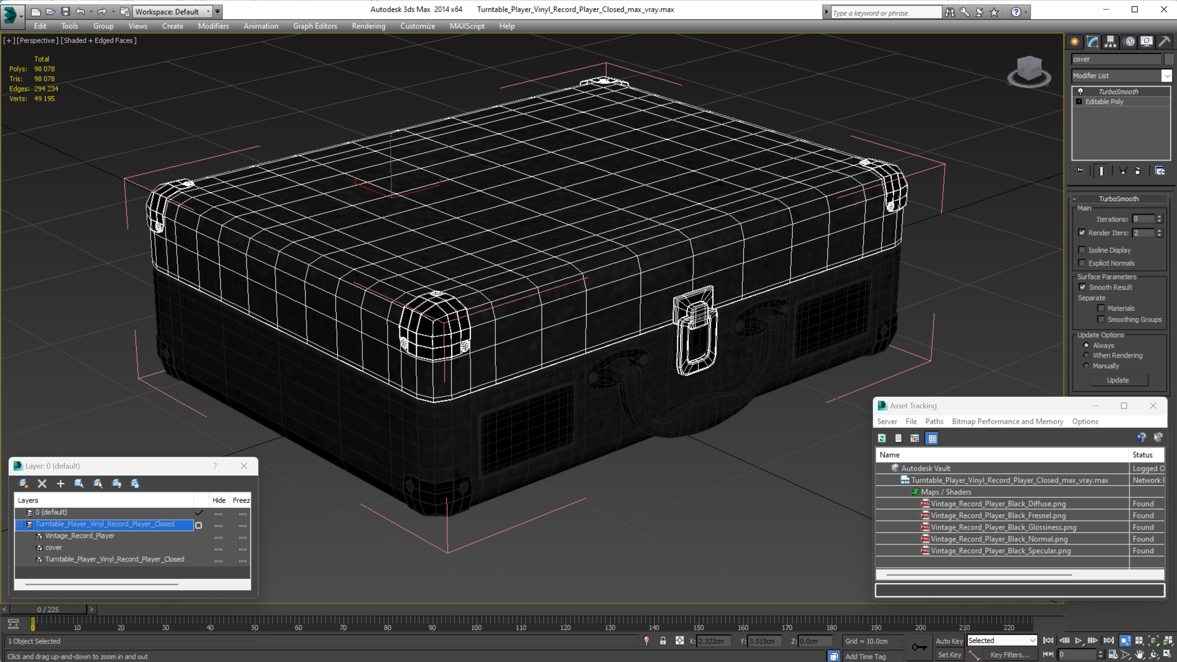Click the Redo arrow icon

coord(102,12)
